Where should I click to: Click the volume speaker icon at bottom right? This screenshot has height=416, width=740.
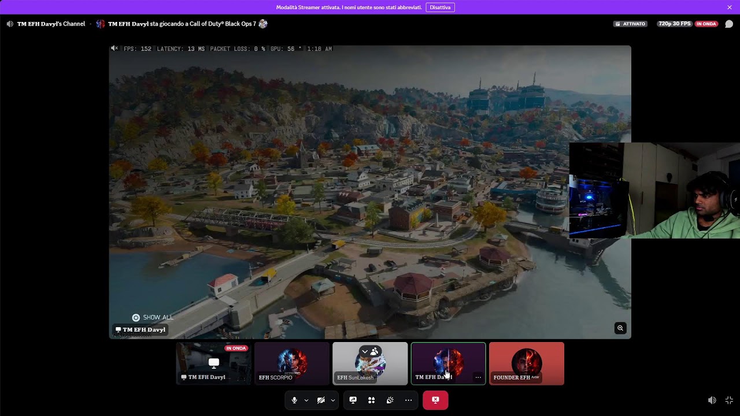712,400
